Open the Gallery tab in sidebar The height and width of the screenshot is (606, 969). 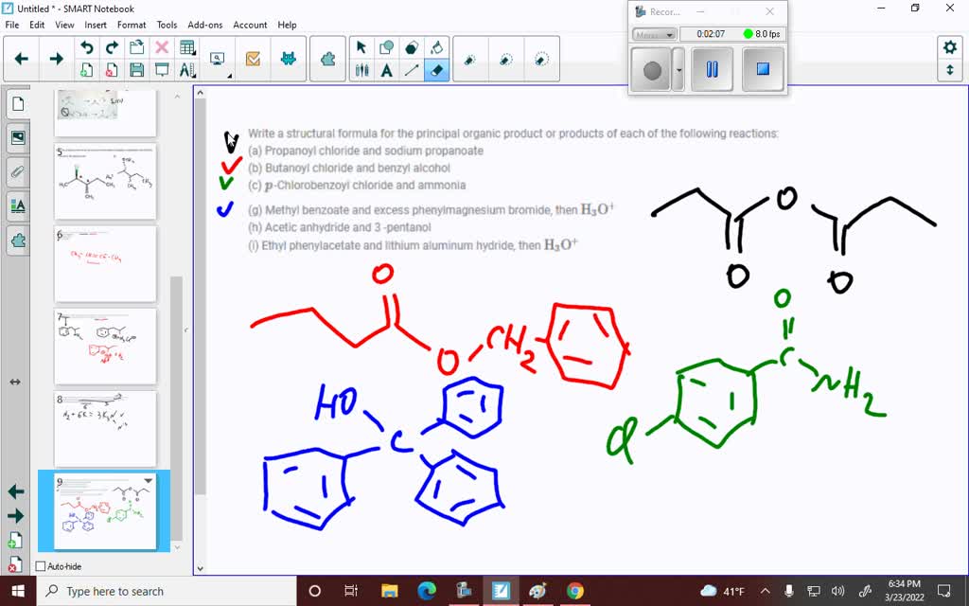pos(18,137)
